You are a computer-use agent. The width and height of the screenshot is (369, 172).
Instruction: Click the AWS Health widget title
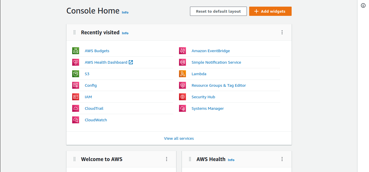[211, 159]
